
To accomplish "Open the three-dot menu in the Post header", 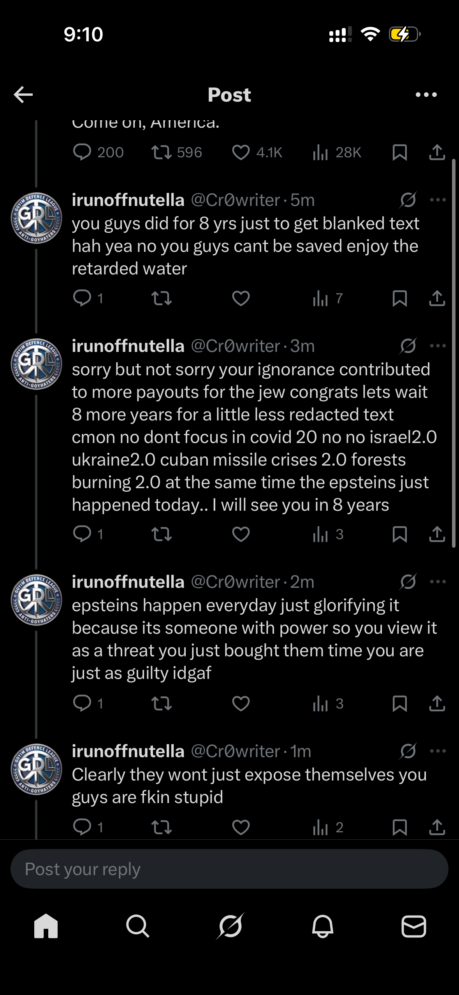I will 426,95.
